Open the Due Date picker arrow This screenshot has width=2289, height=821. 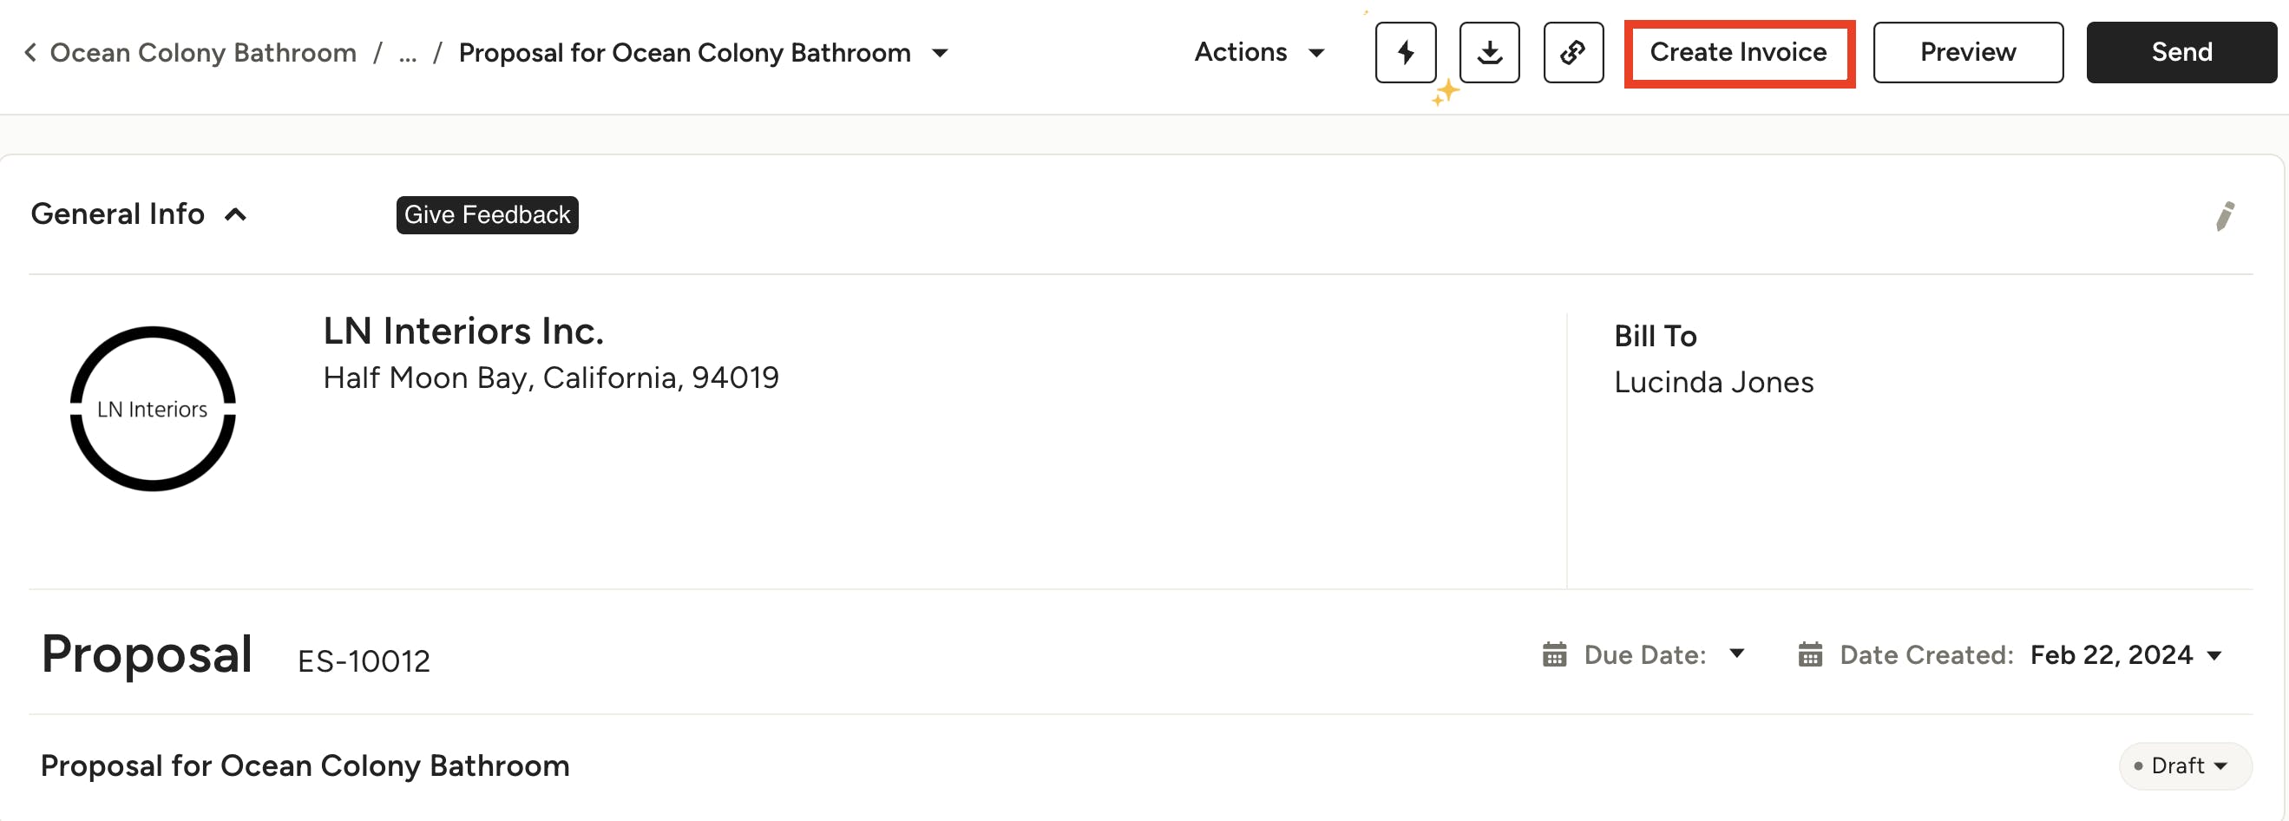coord(1736,654)
